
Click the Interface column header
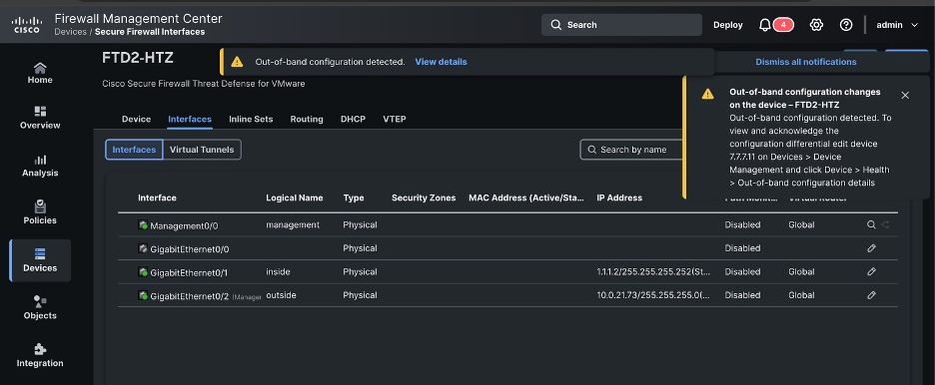(157, 197)
